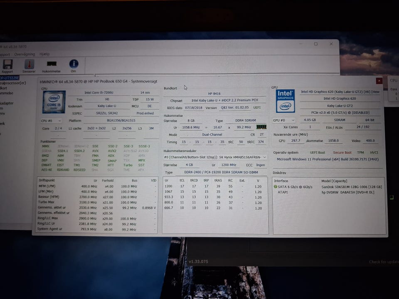Click the Intel HD Graphics 620 GPU name field
This screenshot has height=299, width=399.
pyautogui.click(x=340, y=98)
